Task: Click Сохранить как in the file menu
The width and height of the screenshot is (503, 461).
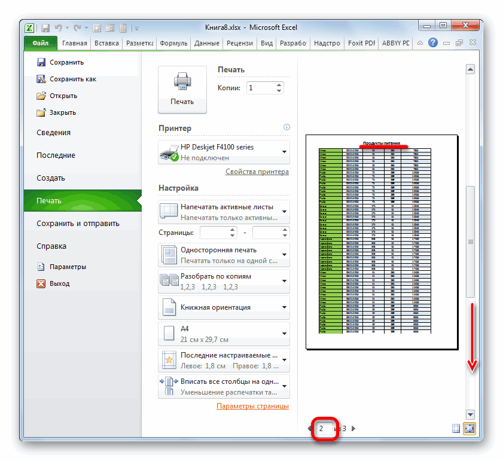Action: 72,79
